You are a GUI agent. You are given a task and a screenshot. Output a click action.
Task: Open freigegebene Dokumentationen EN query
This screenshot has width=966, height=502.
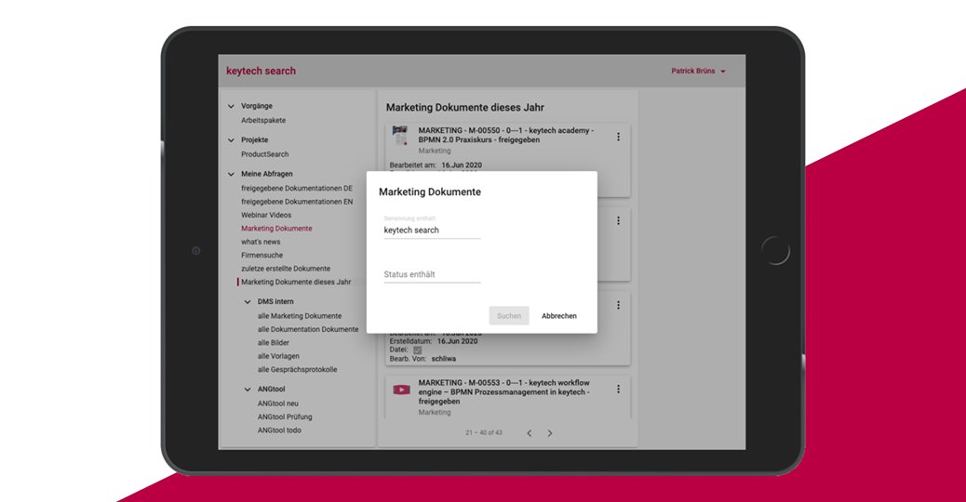tap(297, 201)
